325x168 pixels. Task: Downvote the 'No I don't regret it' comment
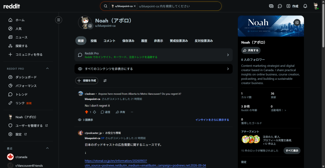(95, 112)
